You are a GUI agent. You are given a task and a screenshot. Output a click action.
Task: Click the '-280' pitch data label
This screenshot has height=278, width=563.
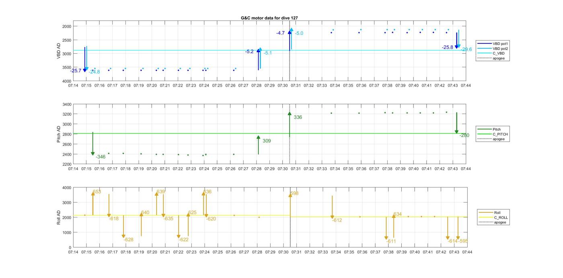point(464,135)
